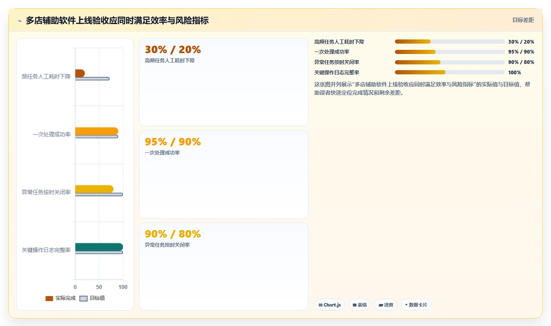Viewport: 551px width, 326px height.
Task: Click chart axis label 一次处理成功率
Action: (51, 135)
